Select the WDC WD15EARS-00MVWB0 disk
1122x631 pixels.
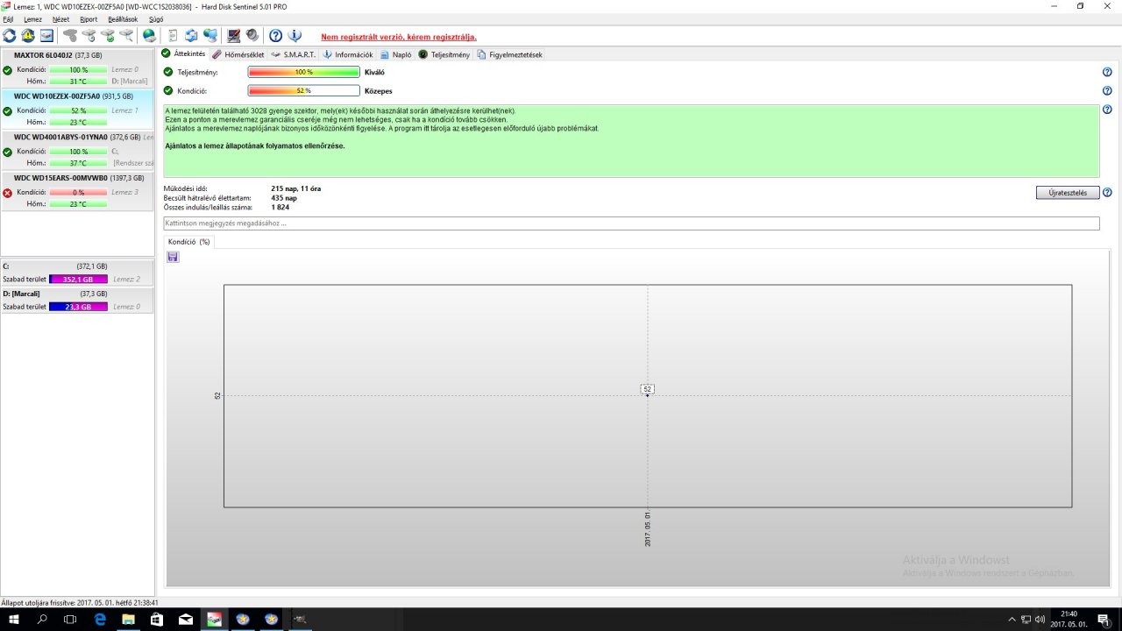[78, 191]
